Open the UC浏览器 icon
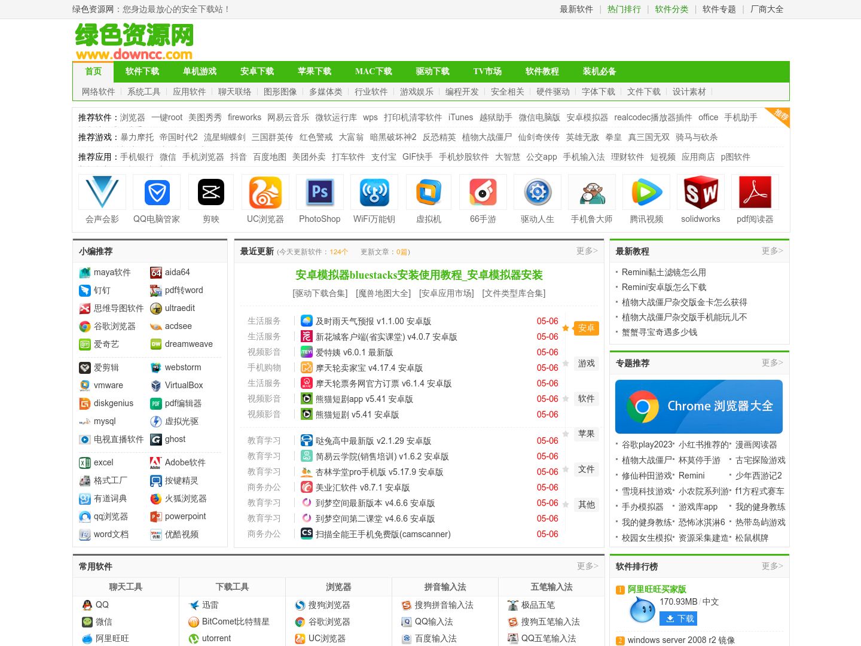Viewport: 861px width, 646px height. 265,192
